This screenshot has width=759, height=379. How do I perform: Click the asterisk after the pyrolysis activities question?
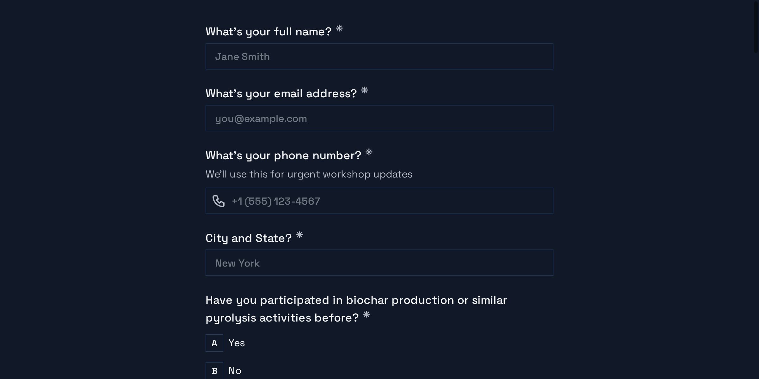(366, 315)
